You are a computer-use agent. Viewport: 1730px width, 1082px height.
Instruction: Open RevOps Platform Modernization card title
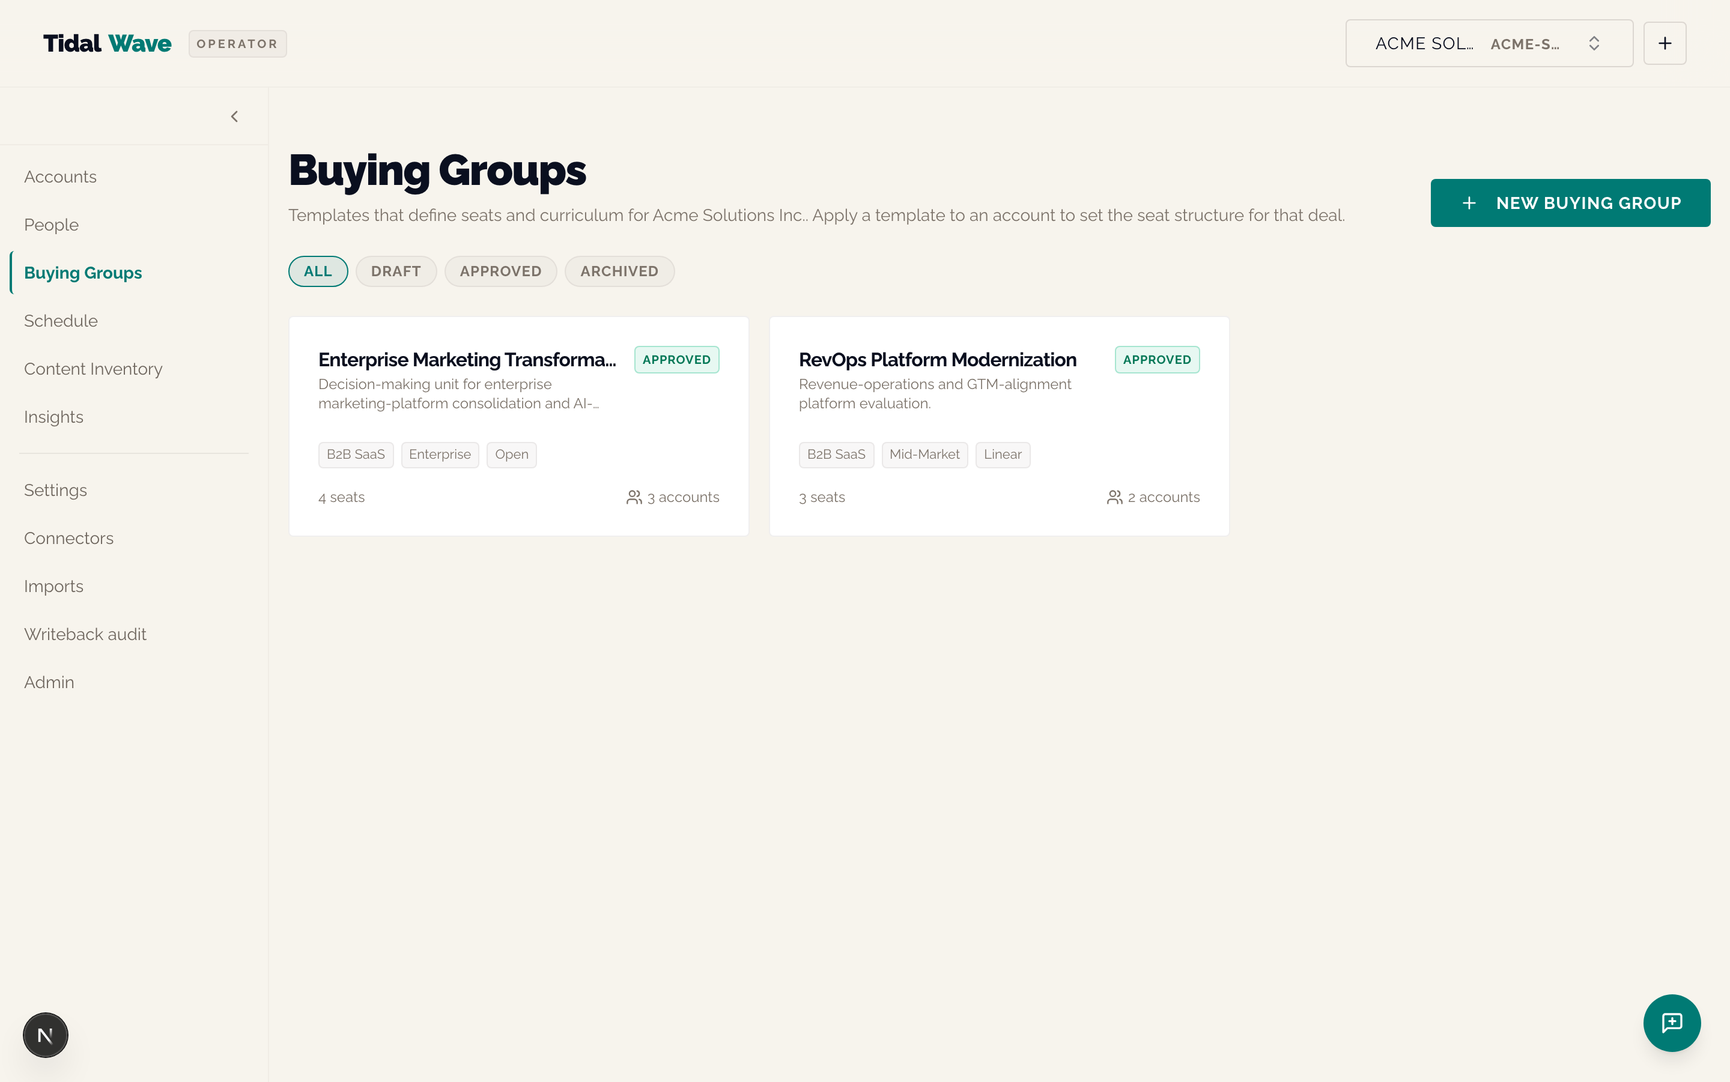coord(937,359)
